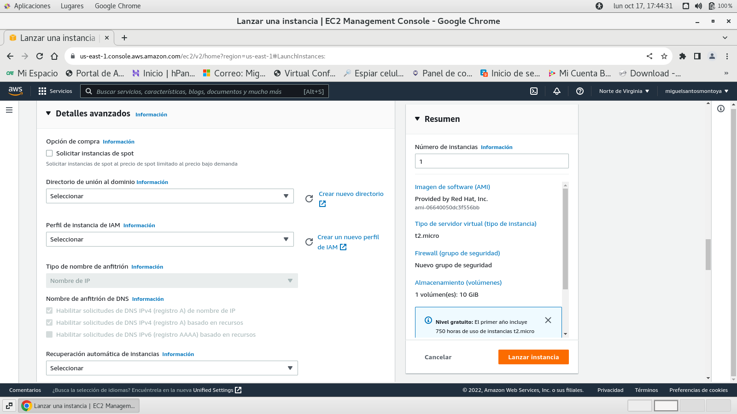Click the Lanzar instancia button

click(x=533, y=357)
